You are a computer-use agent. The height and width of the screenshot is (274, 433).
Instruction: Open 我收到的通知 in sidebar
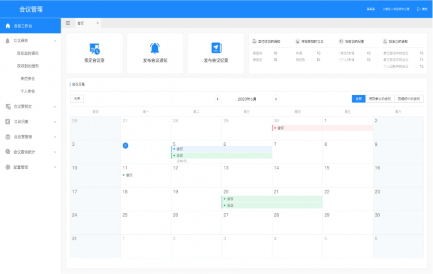[x=28, y=66]
